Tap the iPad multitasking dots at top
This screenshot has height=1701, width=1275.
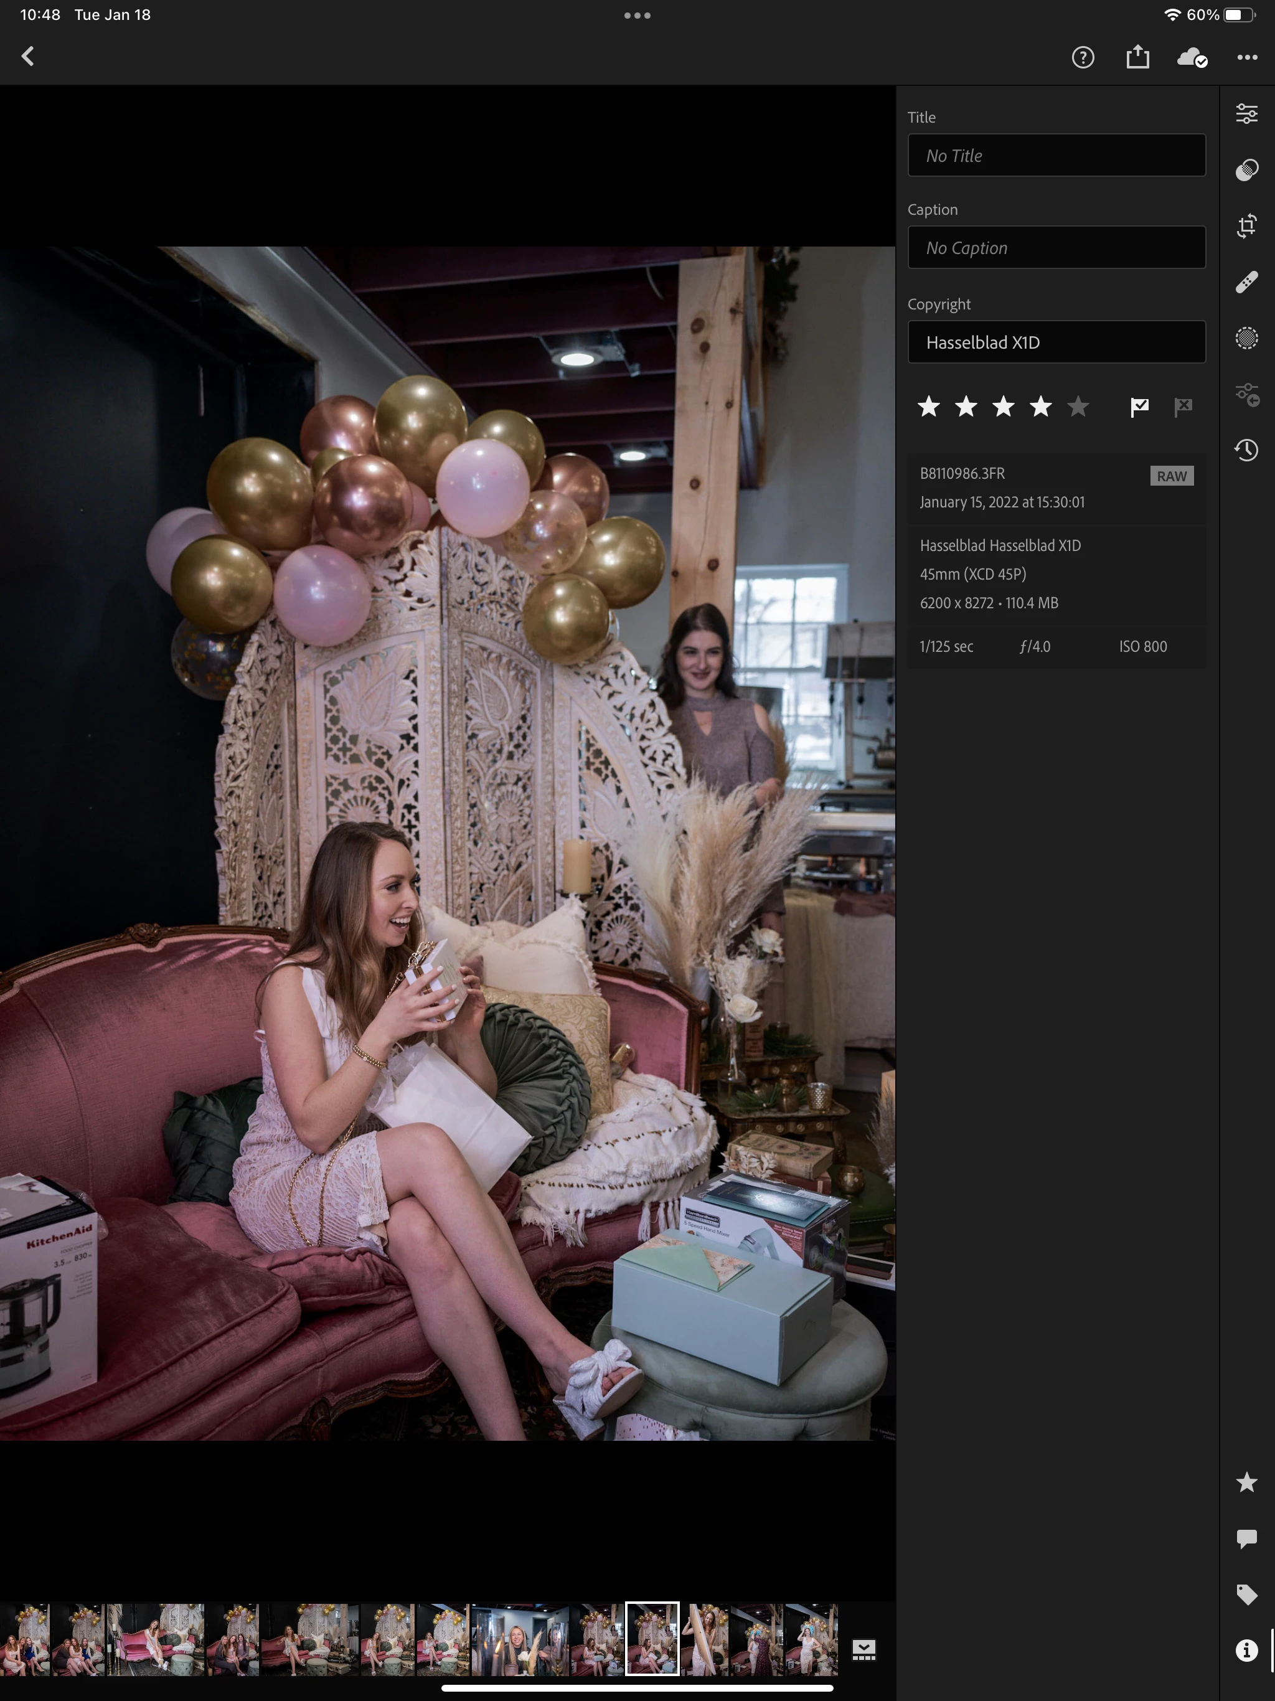click(x=637, y=16)
